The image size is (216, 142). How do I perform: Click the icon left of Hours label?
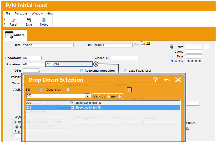[171, 47]
